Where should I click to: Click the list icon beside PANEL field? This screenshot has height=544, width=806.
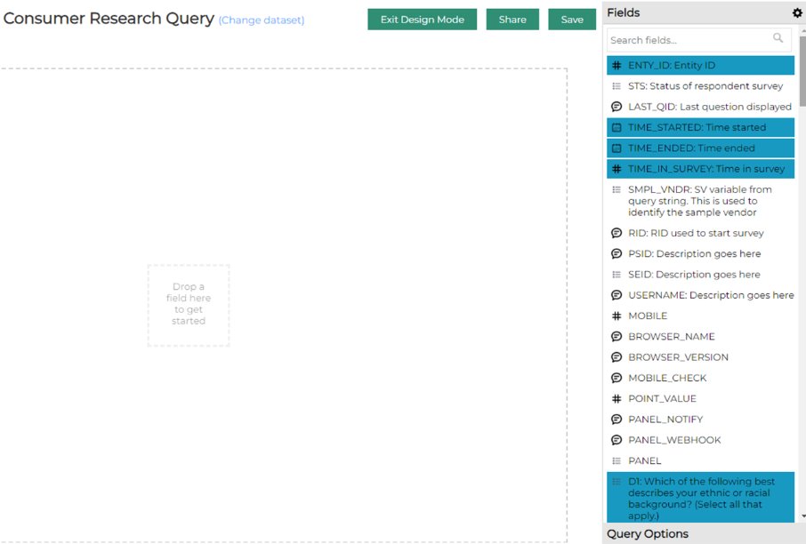(617, 461)
